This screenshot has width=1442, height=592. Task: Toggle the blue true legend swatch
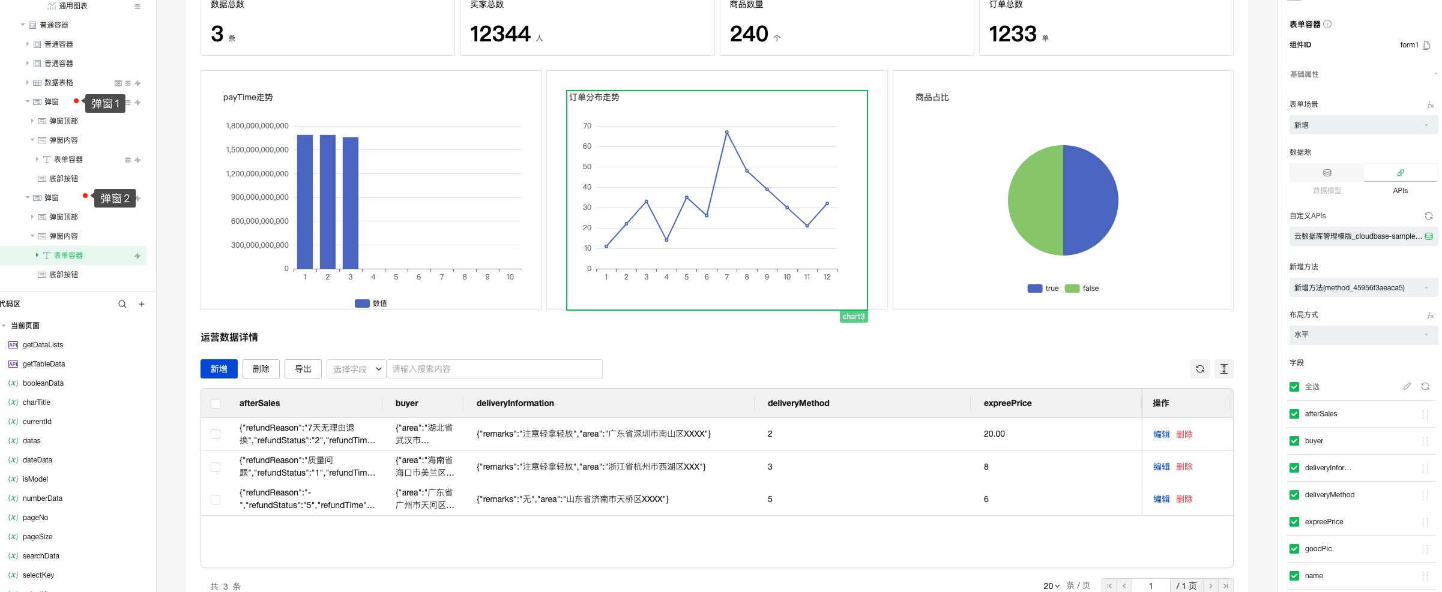(1035, 289)
